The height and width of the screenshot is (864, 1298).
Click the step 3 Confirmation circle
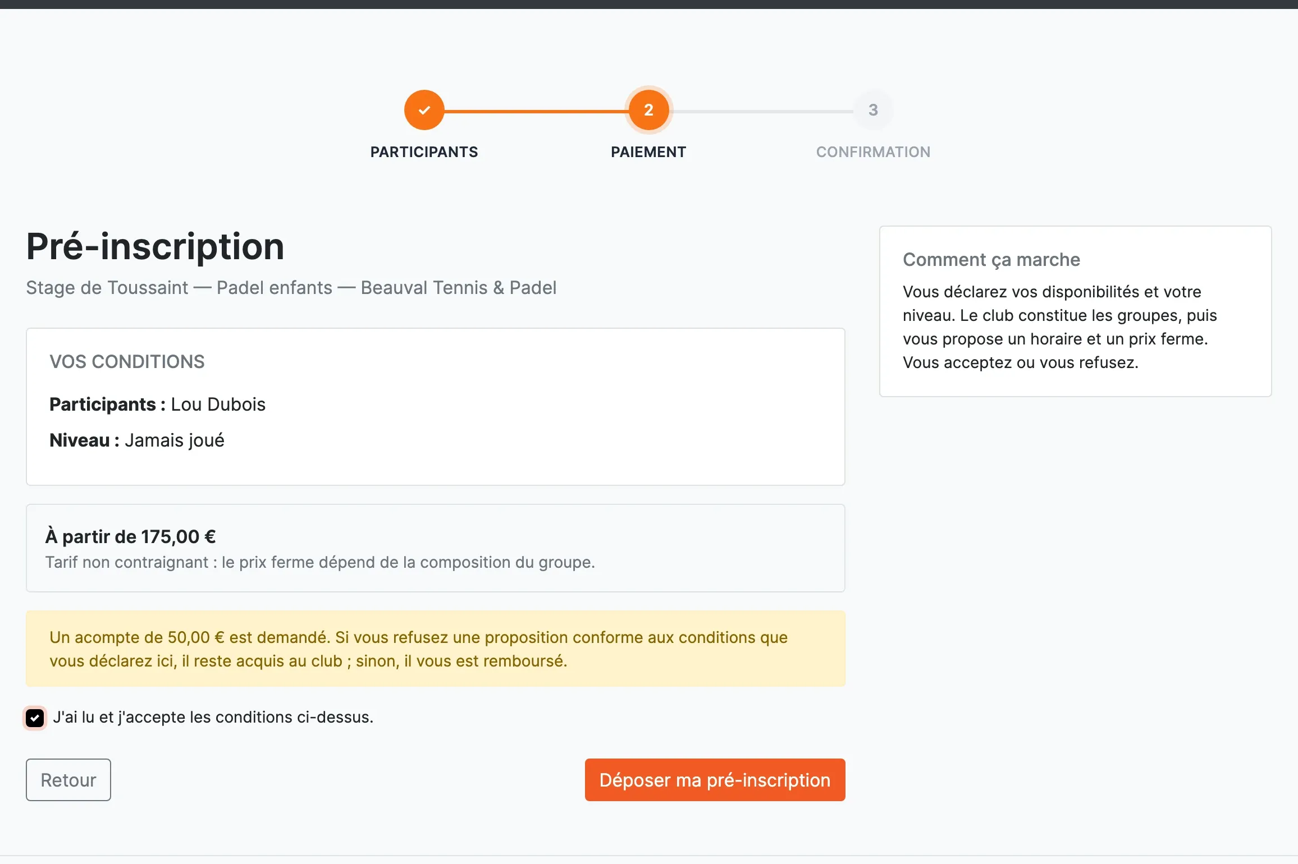click(x=873, y=110)
